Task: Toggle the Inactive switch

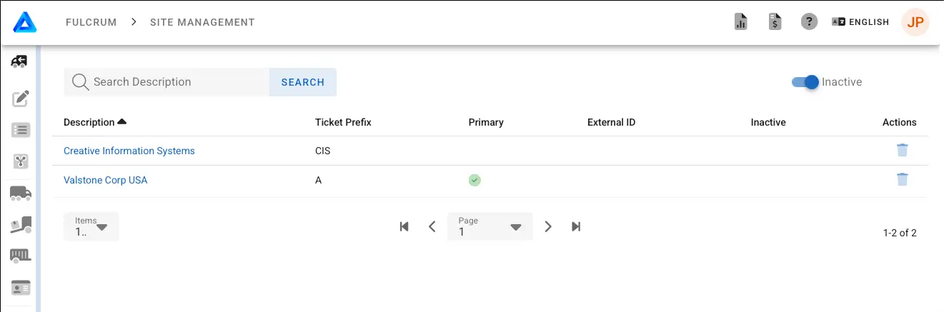Action: [x=805, y=82]
